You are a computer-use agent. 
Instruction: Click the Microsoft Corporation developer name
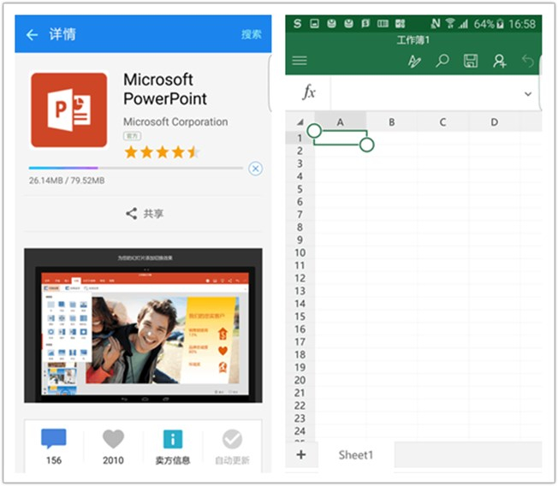click(175, 121)
